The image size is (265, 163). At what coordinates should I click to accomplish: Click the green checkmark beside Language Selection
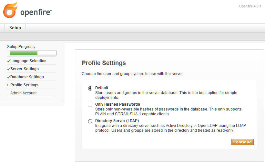click(x=9, y=61)
